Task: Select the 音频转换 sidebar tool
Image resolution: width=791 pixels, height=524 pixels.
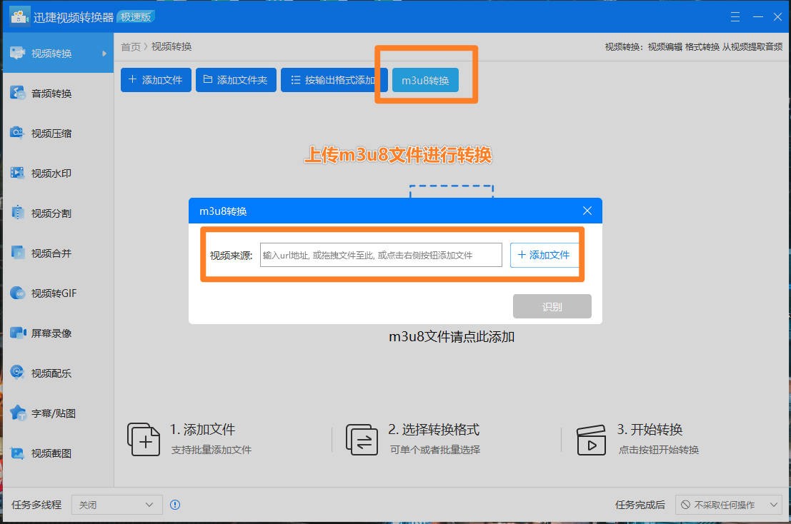Action: click(x=54, y=92)
